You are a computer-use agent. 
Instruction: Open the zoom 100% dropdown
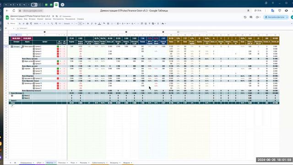[x=38, y=23]
